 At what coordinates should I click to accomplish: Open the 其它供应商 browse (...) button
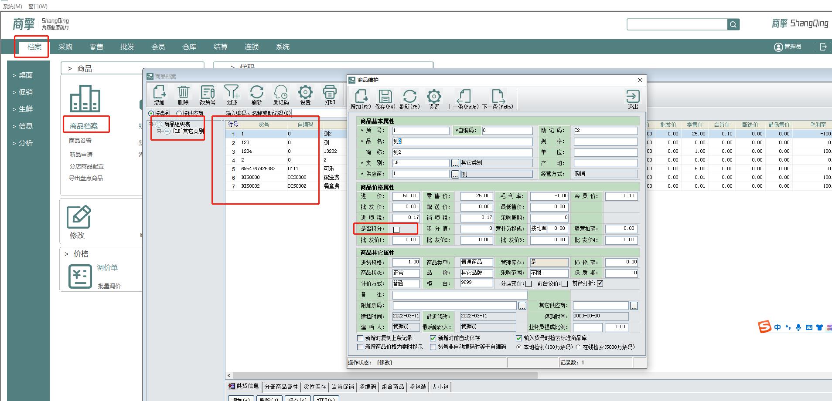(634, 306)
